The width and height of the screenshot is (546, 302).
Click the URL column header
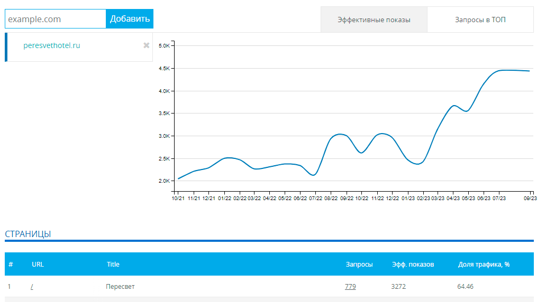tap(38, 265)
